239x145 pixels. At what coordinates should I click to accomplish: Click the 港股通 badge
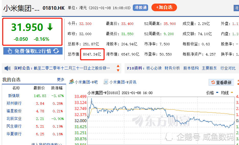coord(140,7)
